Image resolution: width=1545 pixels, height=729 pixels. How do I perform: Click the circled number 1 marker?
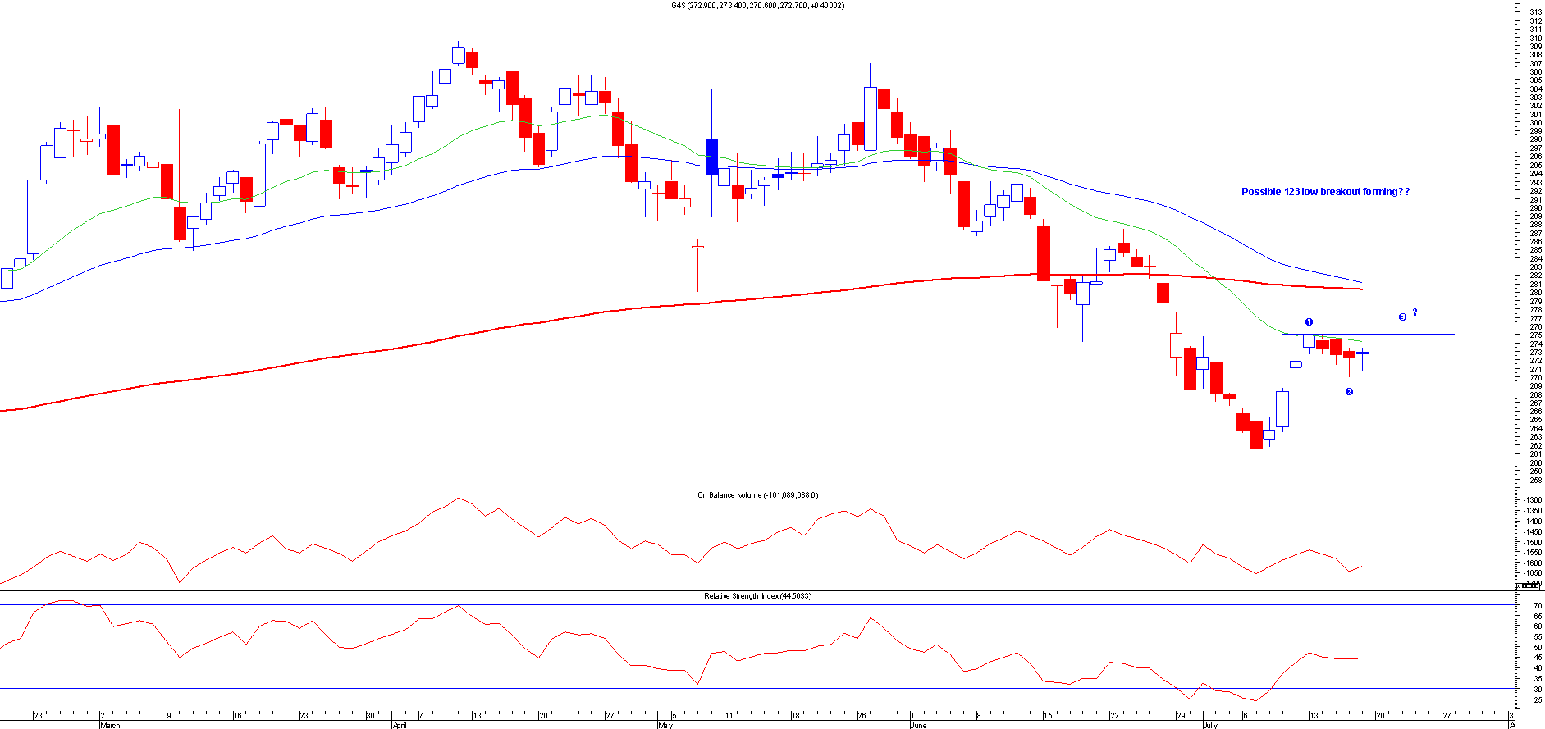[x=1309, y=322]
